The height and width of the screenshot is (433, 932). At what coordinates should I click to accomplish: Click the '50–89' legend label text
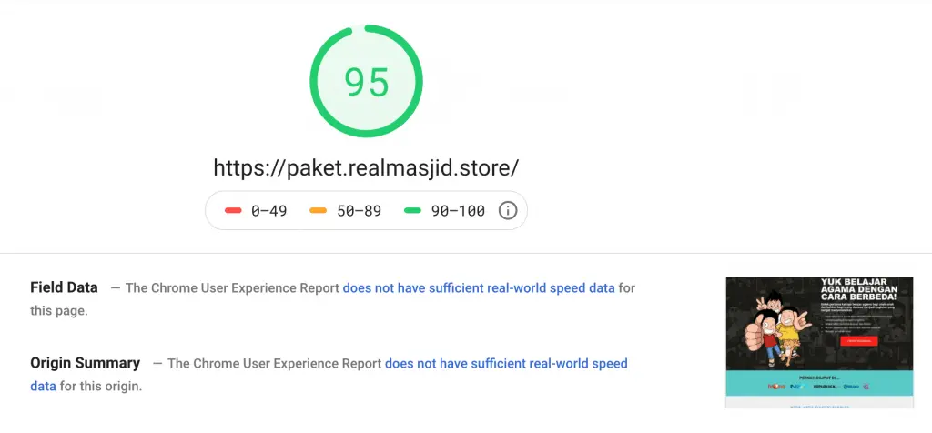359,210
